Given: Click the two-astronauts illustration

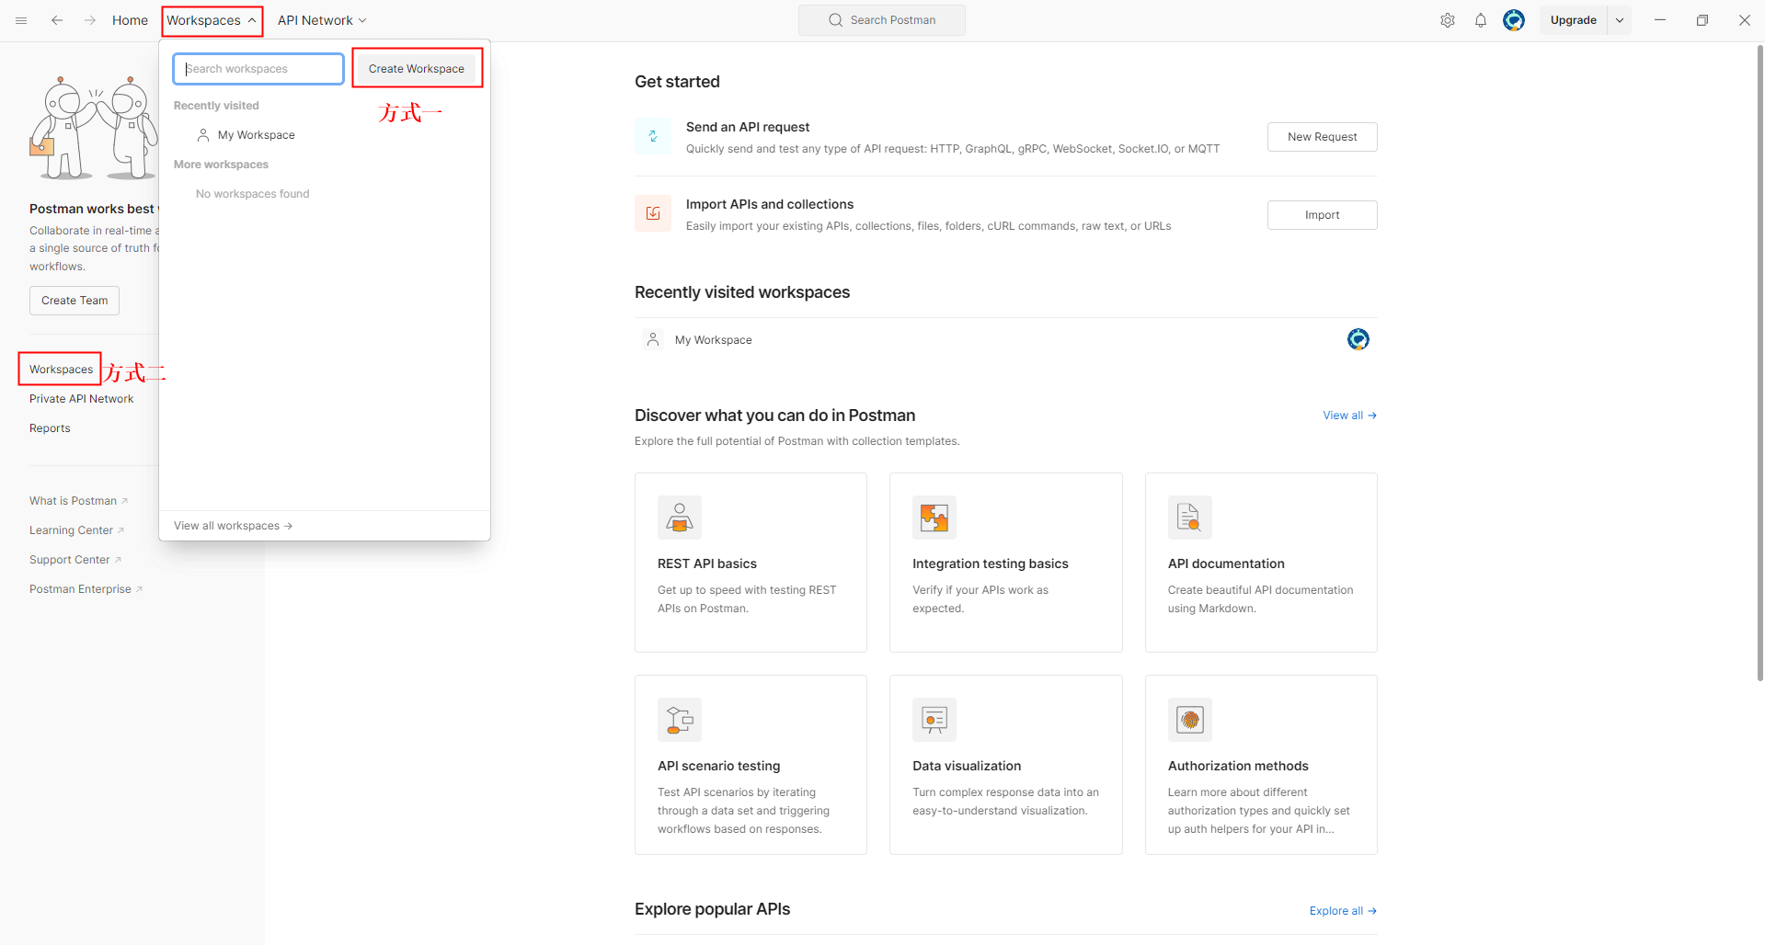Looking at the screenshot, I should (x=95, y=128).
